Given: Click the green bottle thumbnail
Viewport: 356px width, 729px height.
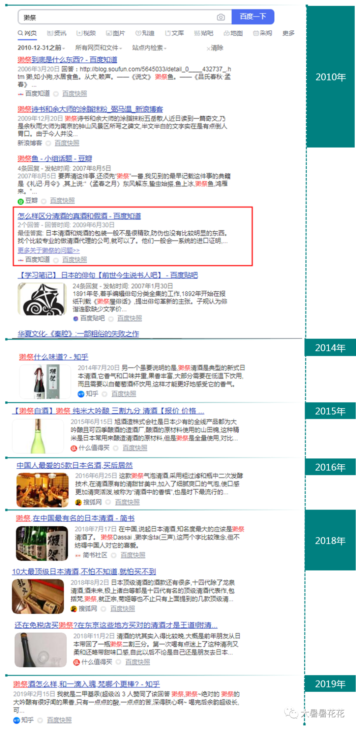Looking at the screenshot, I should (x=38, y=436).
